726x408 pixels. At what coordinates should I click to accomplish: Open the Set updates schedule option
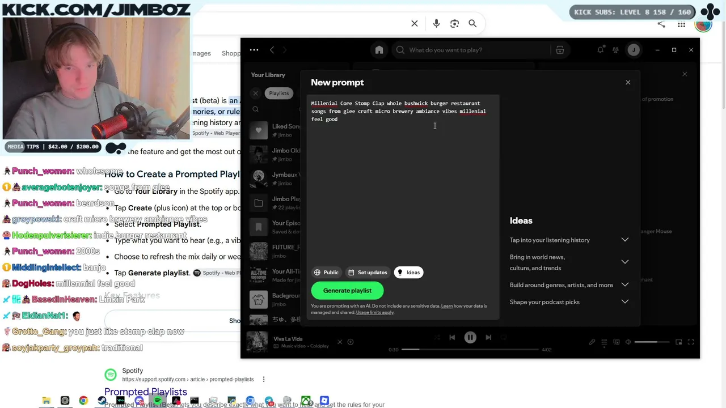368,273
